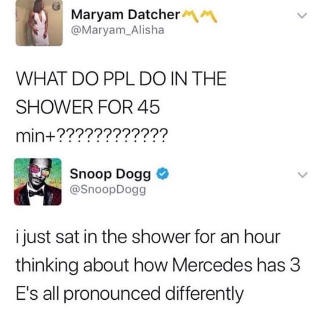Click the line "E's all pronounced differently"

click(130, 294)
